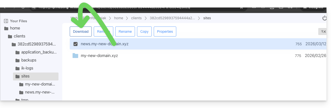Click the Rename button
The image size is (334, 108).
pos(125,31)
